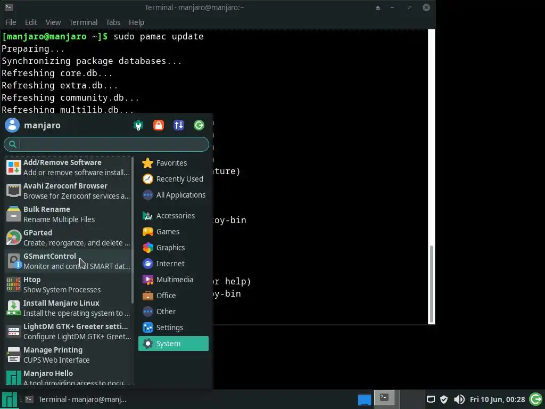Open the Accessories category
Screen dimensions: 545x409
point(174,216)
